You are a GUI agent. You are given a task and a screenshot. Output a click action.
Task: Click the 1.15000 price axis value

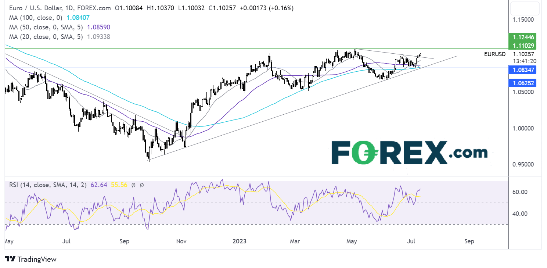(523, 19)
